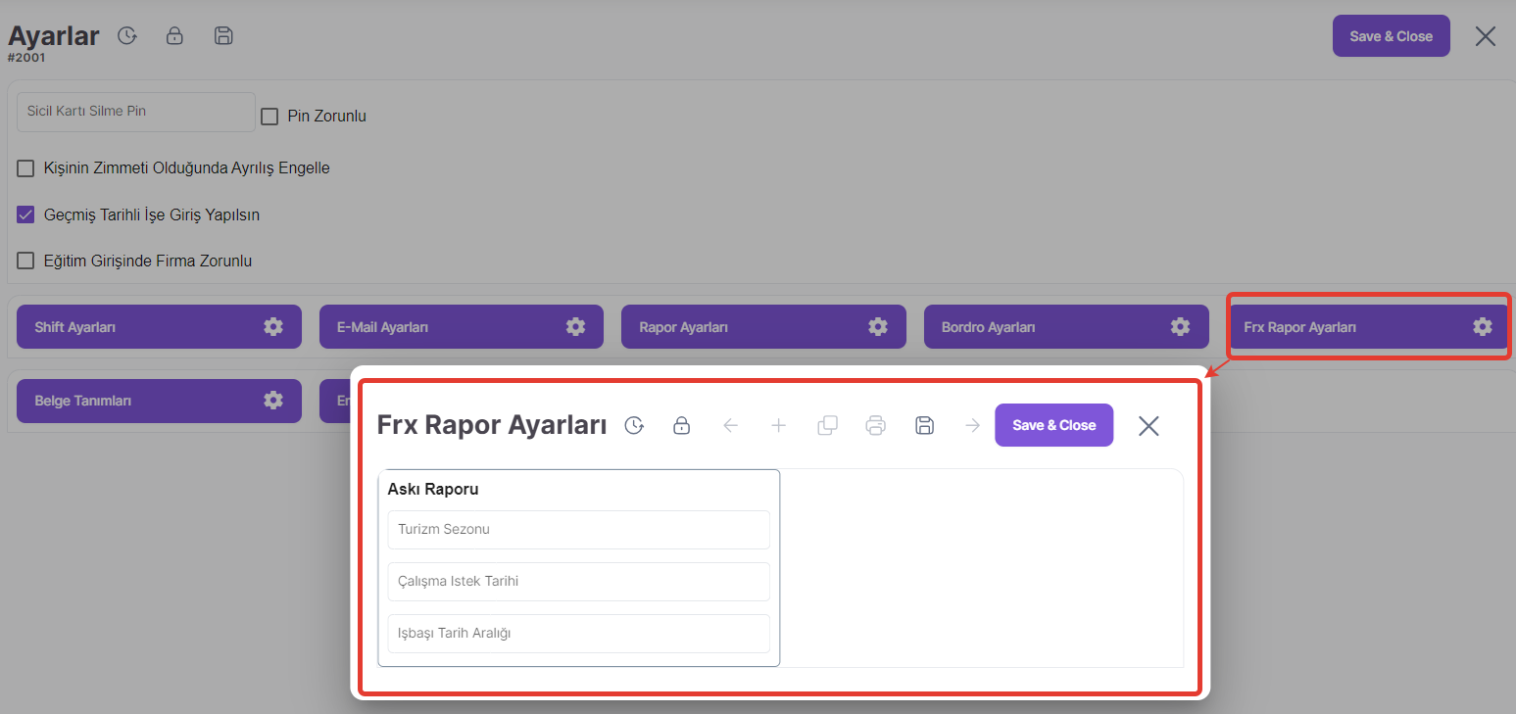Open Bordro Ayarları settings
1516x714 pixels.
1065,327
